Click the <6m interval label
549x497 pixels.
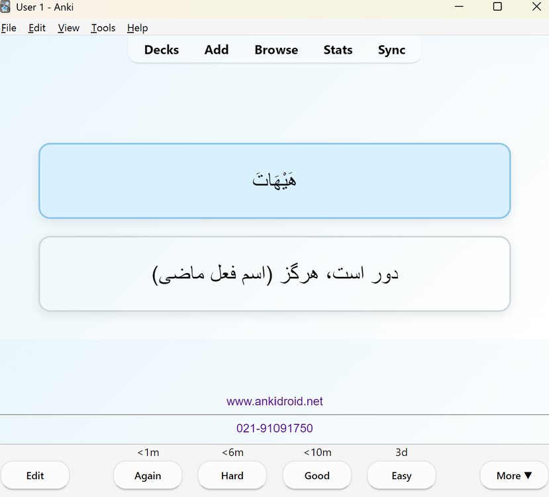[232, 452]
